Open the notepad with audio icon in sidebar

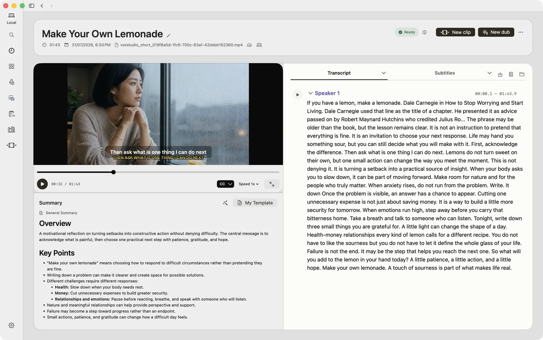pos(12,114)
